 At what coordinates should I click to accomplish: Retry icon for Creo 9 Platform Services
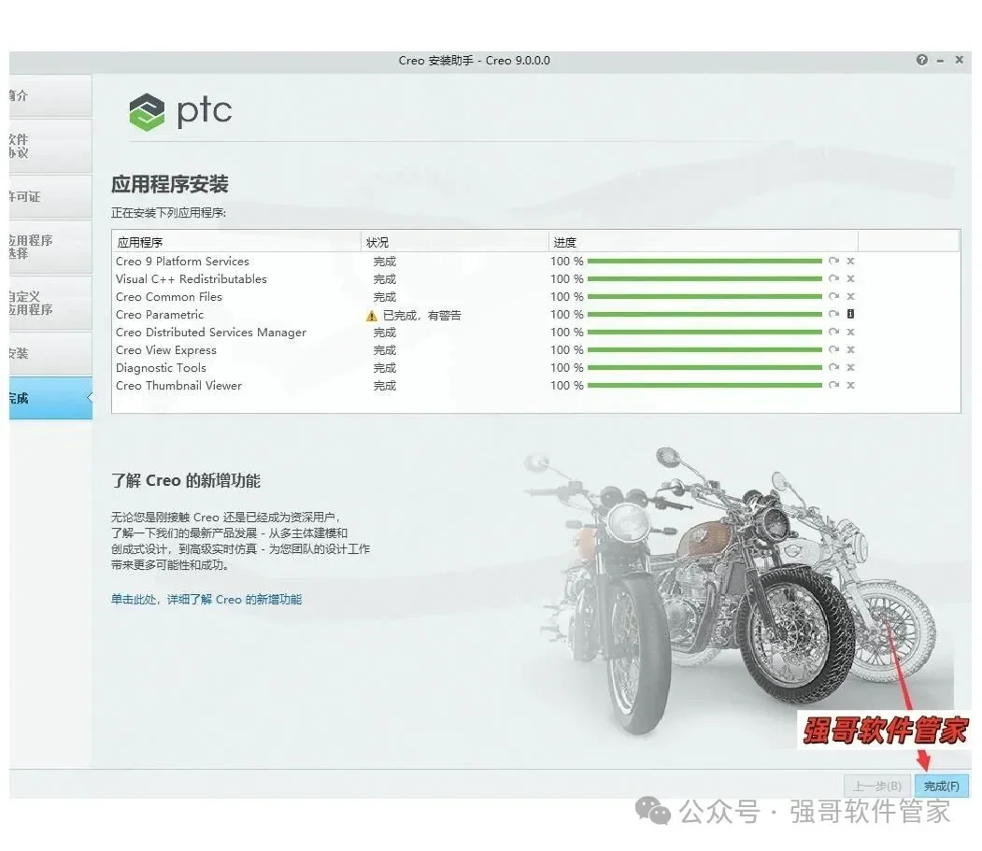(833, 262)
